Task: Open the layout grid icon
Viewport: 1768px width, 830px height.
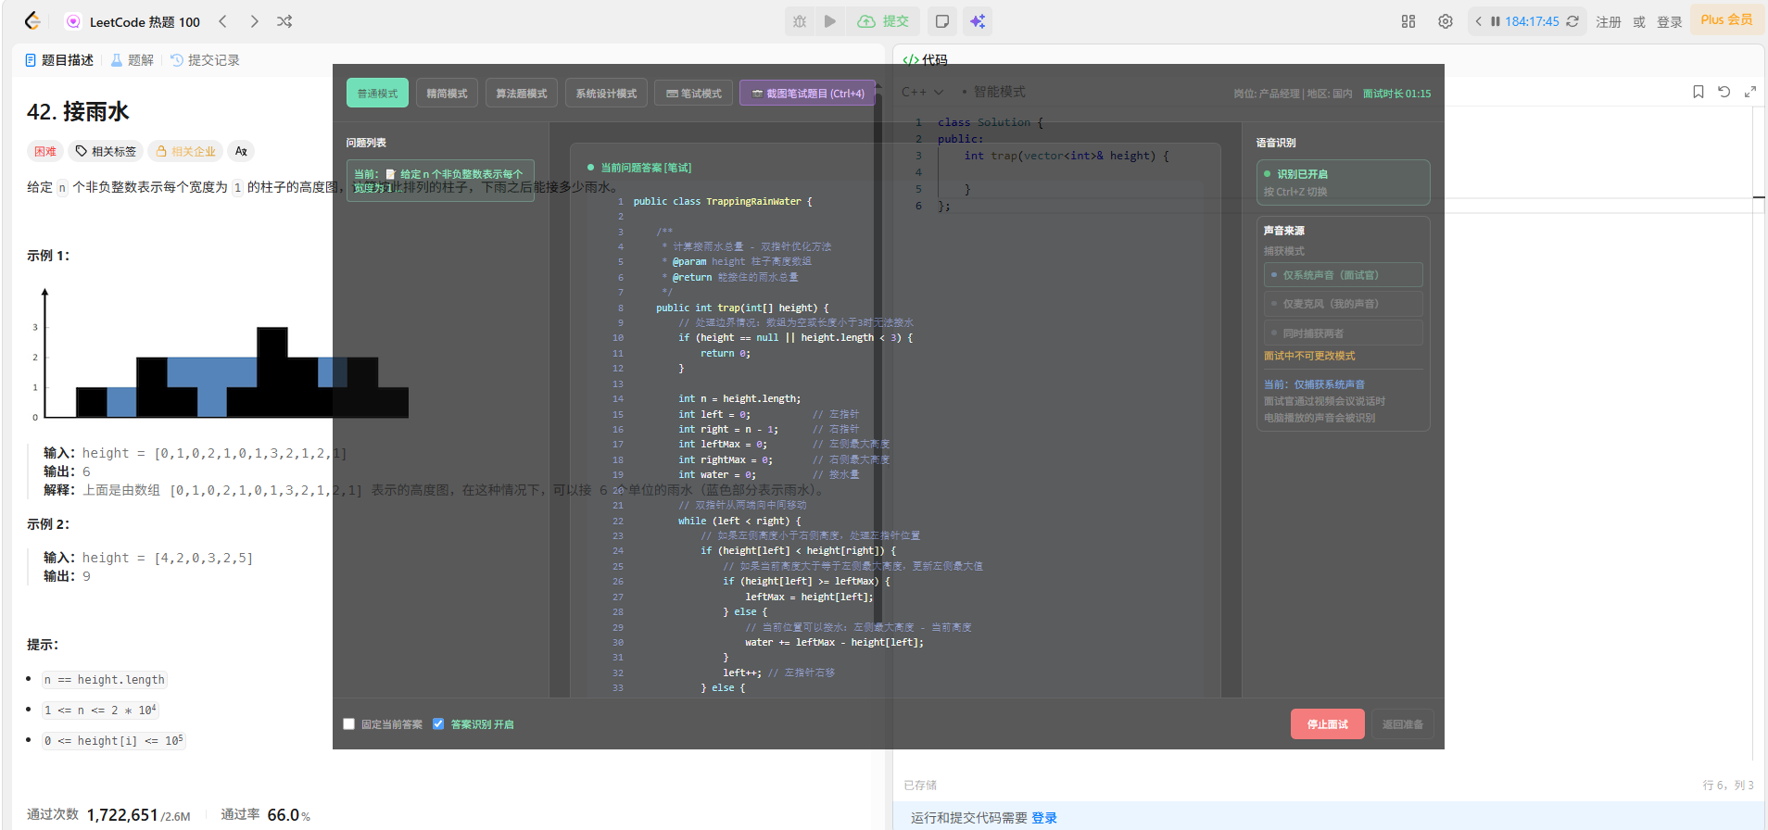Action: tap(1408, 21)
